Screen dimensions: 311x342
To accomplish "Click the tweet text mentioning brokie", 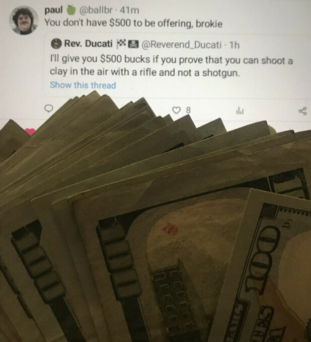I will point(133,23).
